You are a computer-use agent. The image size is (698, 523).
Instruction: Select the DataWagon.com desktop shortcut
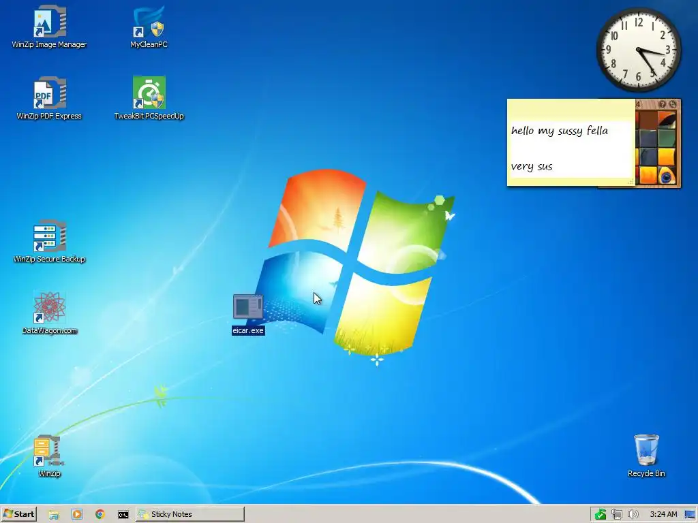(49, 313)
